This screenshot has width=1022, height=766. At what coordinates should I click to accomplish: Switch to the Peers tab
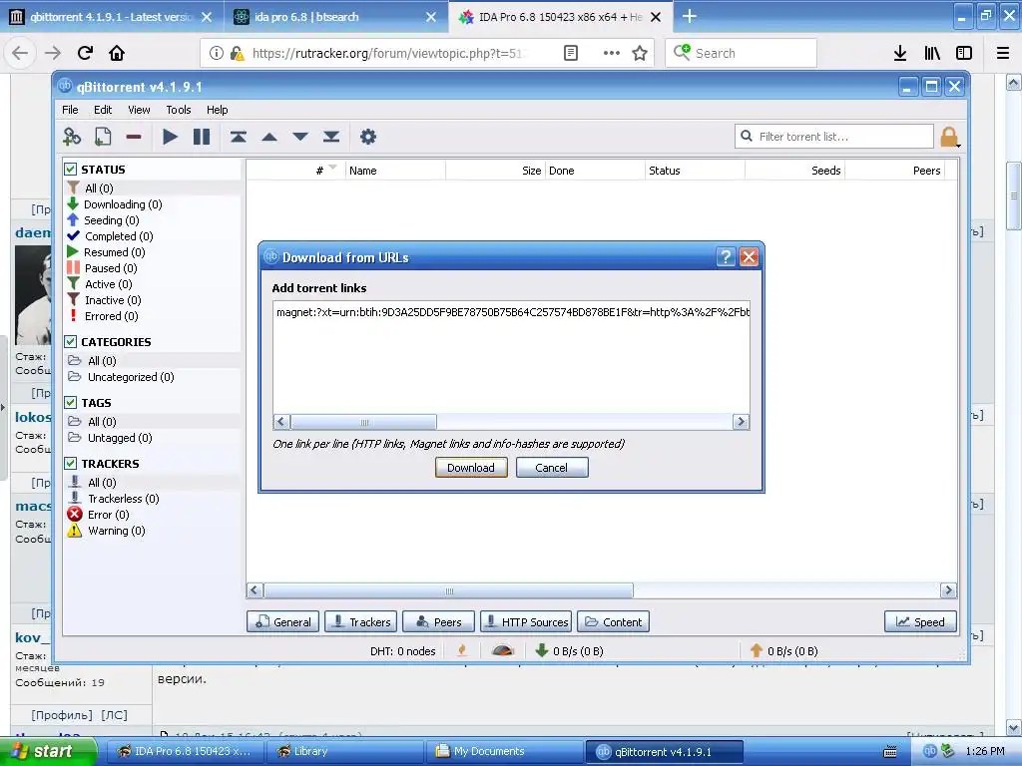(x=438, y=622)
